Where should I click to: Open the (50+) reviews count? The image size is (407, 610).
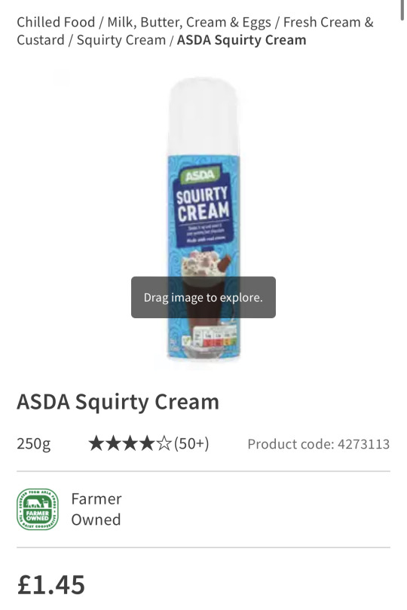[x=191, y=443]
